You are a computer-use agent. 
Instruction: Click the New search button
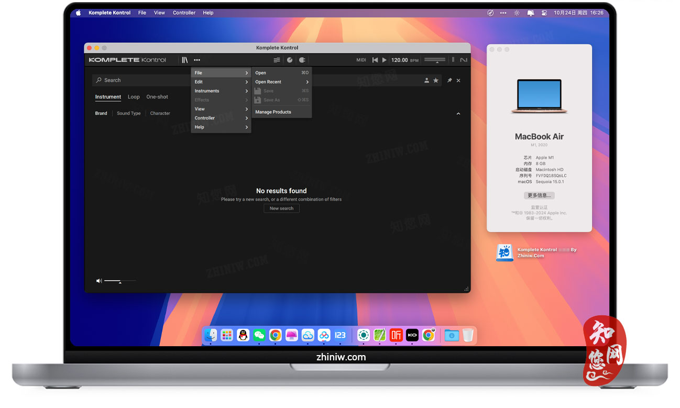pos(281,208)
